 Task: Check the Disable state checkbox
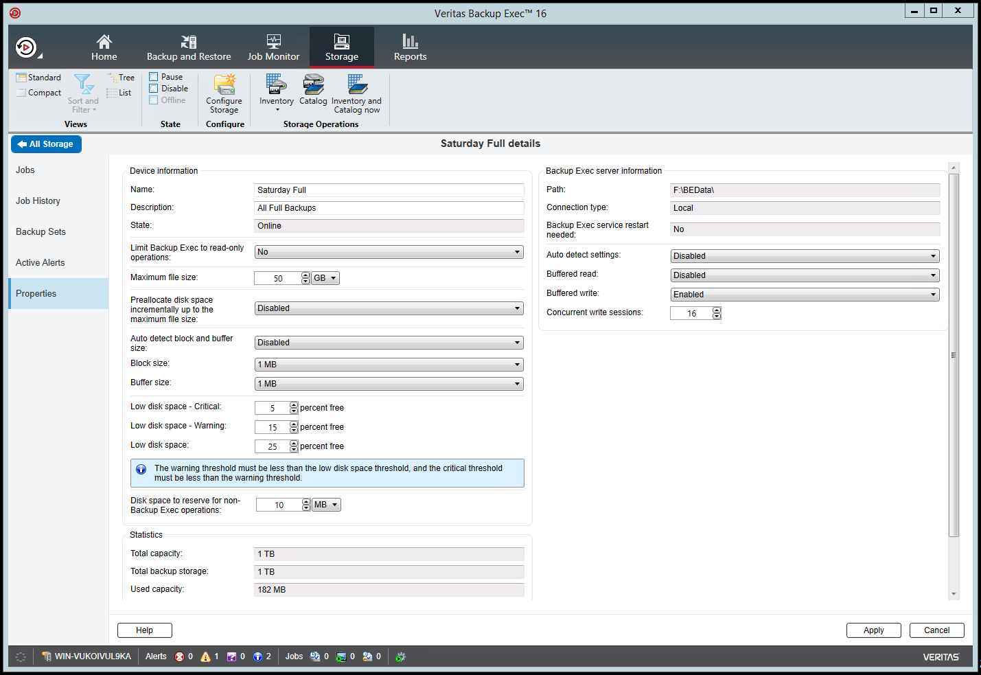coord(154,88)
